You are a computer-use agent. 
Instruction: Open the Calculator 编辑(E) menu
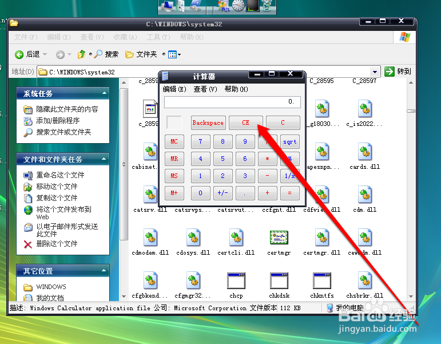174,89
